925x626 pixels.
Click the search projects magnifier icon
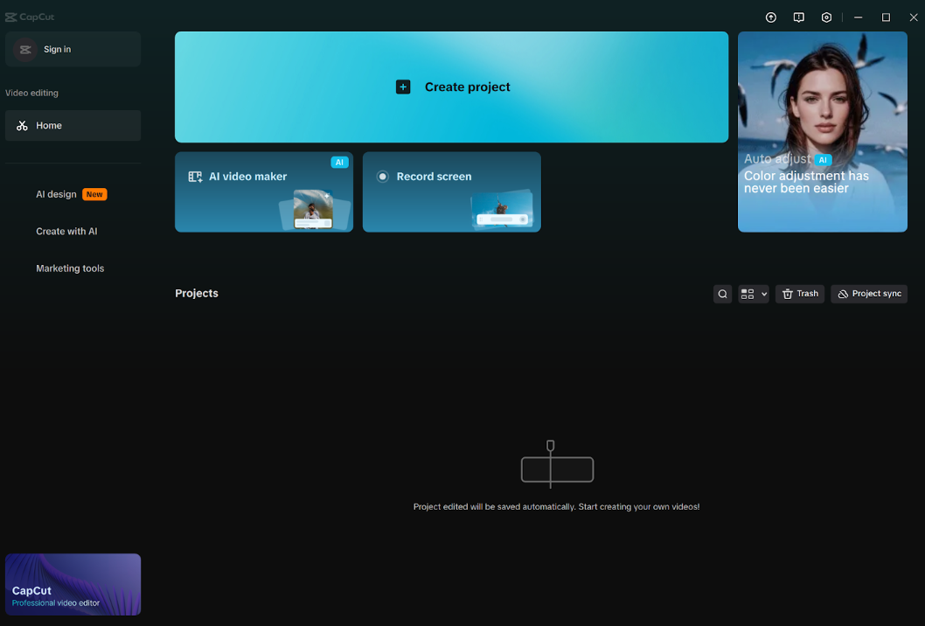722,294
